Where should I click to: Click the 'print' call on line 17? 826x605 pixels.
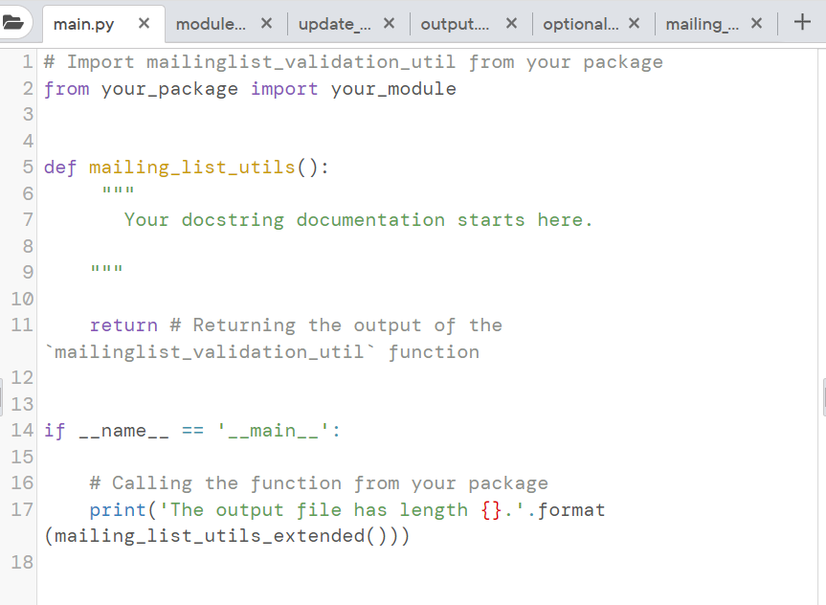pyautogui.click(x=118, y=509)
